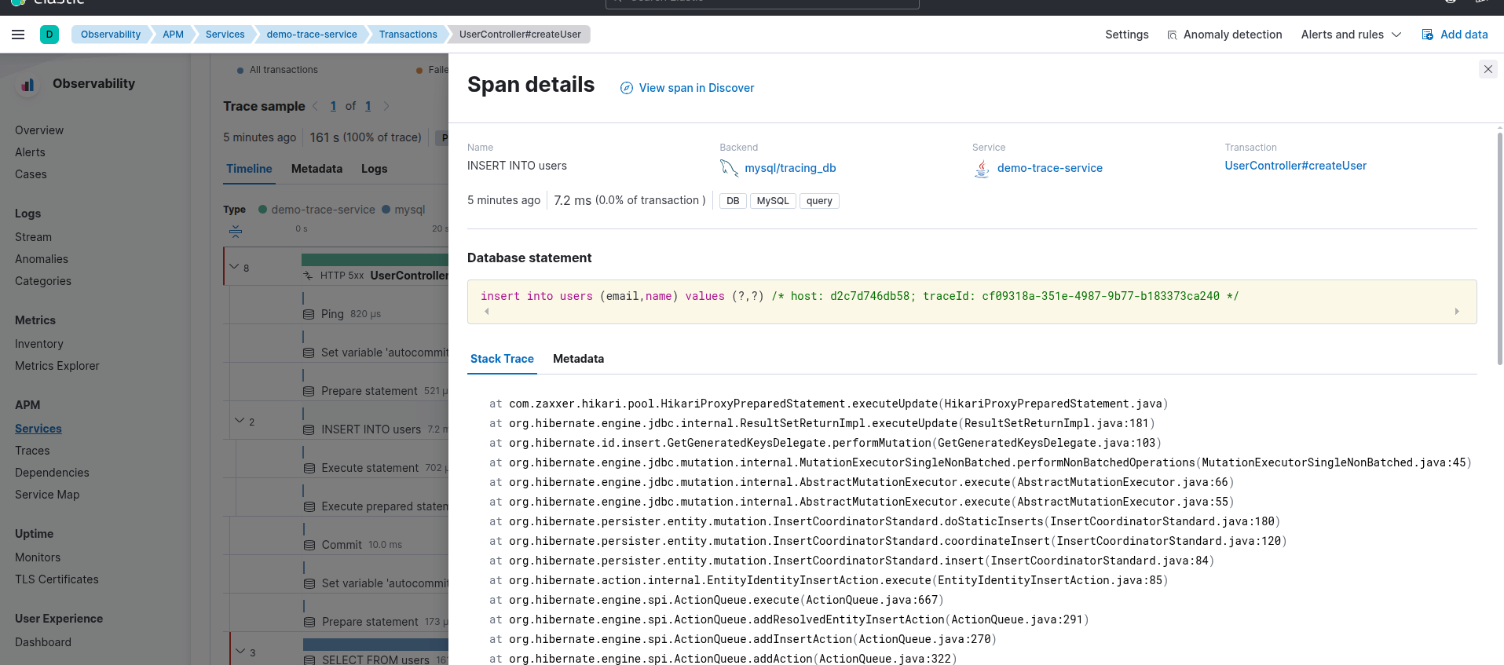Image resolution: width=1504 pixels, height=665 pixels.
Task: Switch to the Logs tab
Action: click(374, 169)
